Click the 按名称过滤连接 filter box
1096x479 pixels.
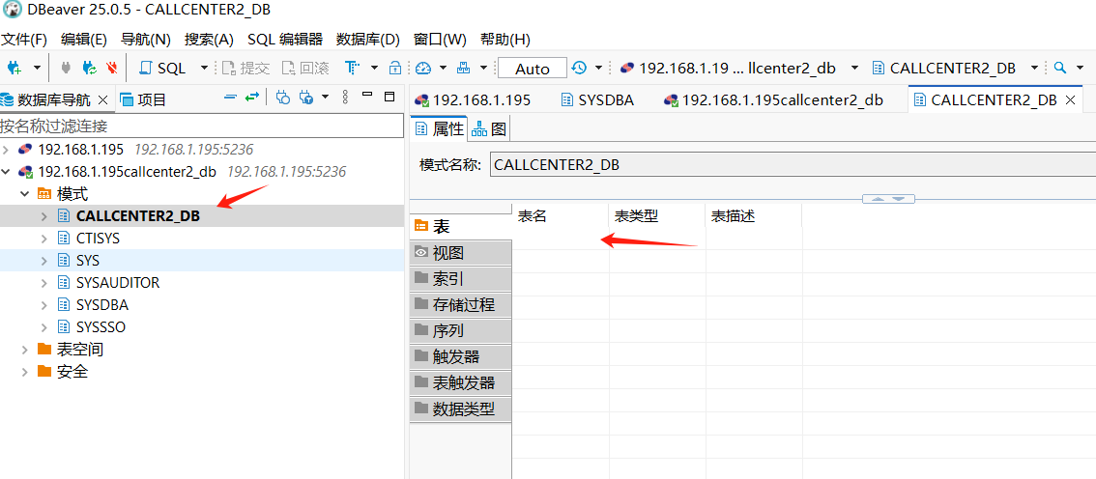pos(202,127)
